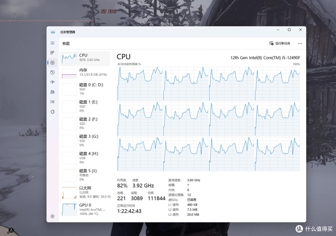Click the i5-12490F processor name
Screen dimensions: 336x236
point(265,58)
